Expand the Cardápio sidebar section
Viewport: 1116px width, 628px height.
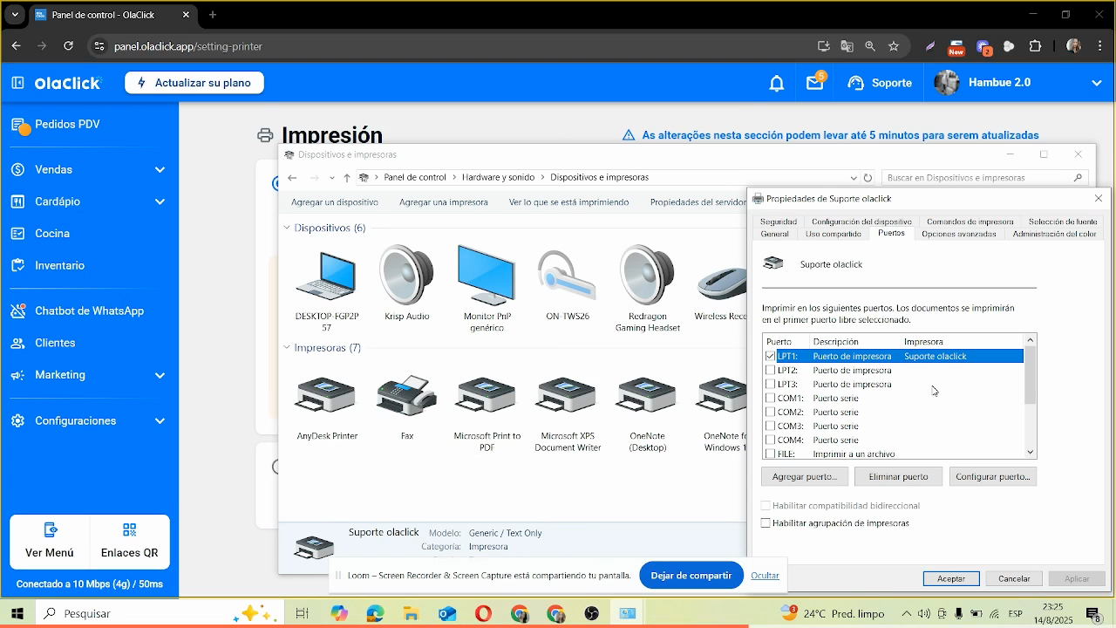tap(89, 201)
